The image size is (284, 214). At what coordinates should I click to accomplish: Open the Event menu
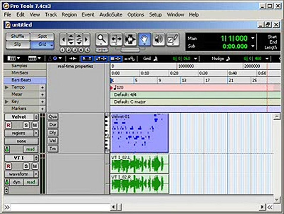point(88,15)
